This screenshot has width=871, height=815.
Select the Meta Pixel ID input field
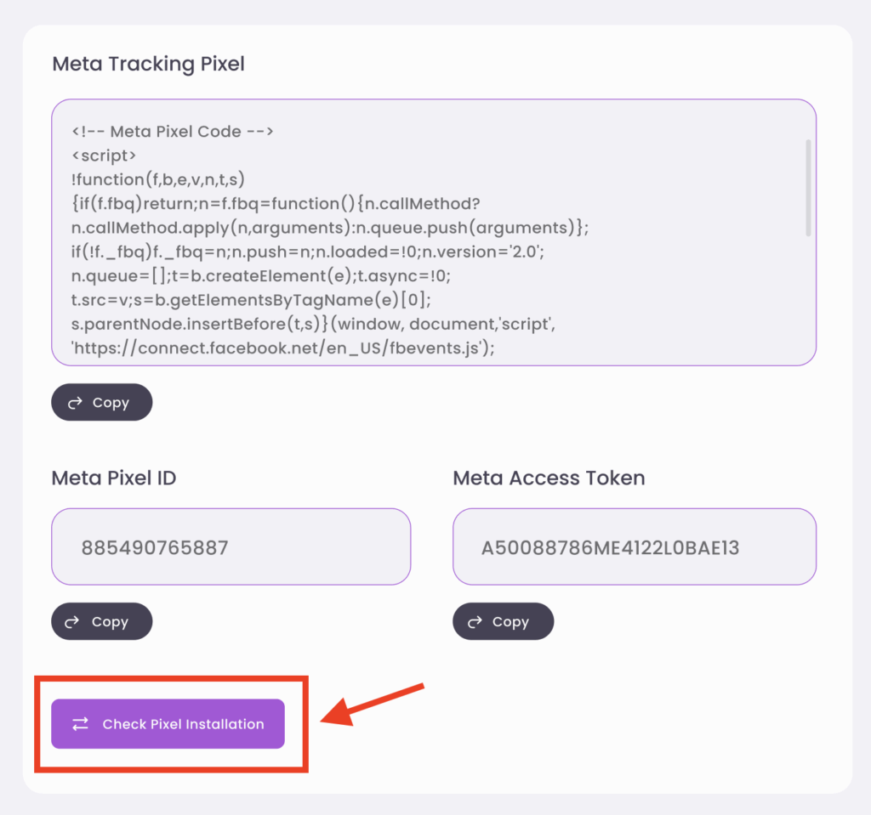[231, 546]
